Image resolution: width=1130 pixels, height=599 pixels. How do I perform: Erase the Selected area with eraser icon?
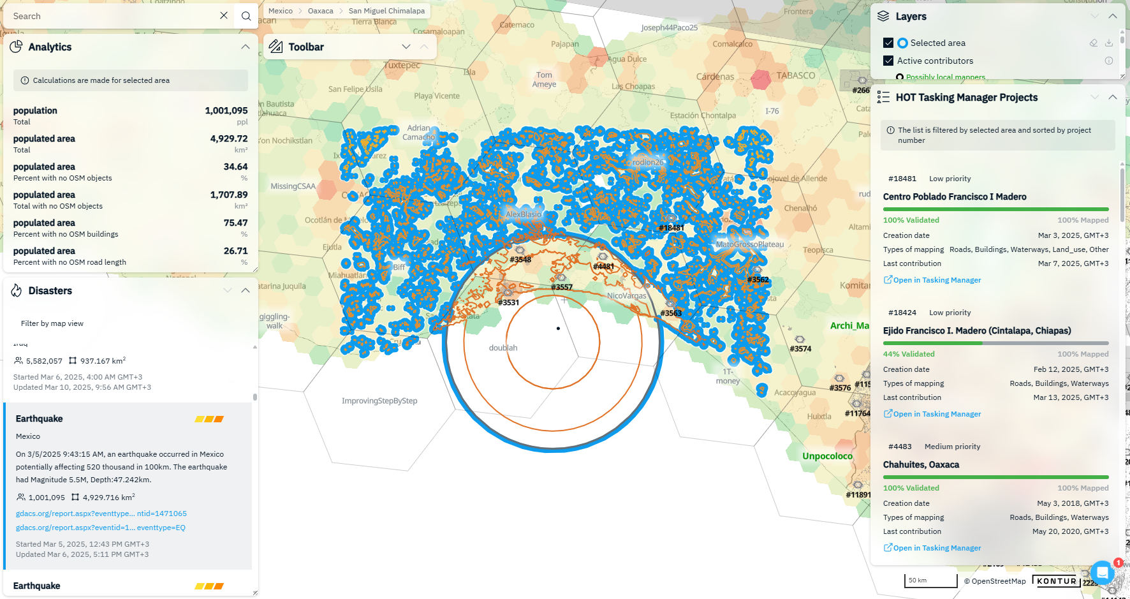(x=1094, y=43)
